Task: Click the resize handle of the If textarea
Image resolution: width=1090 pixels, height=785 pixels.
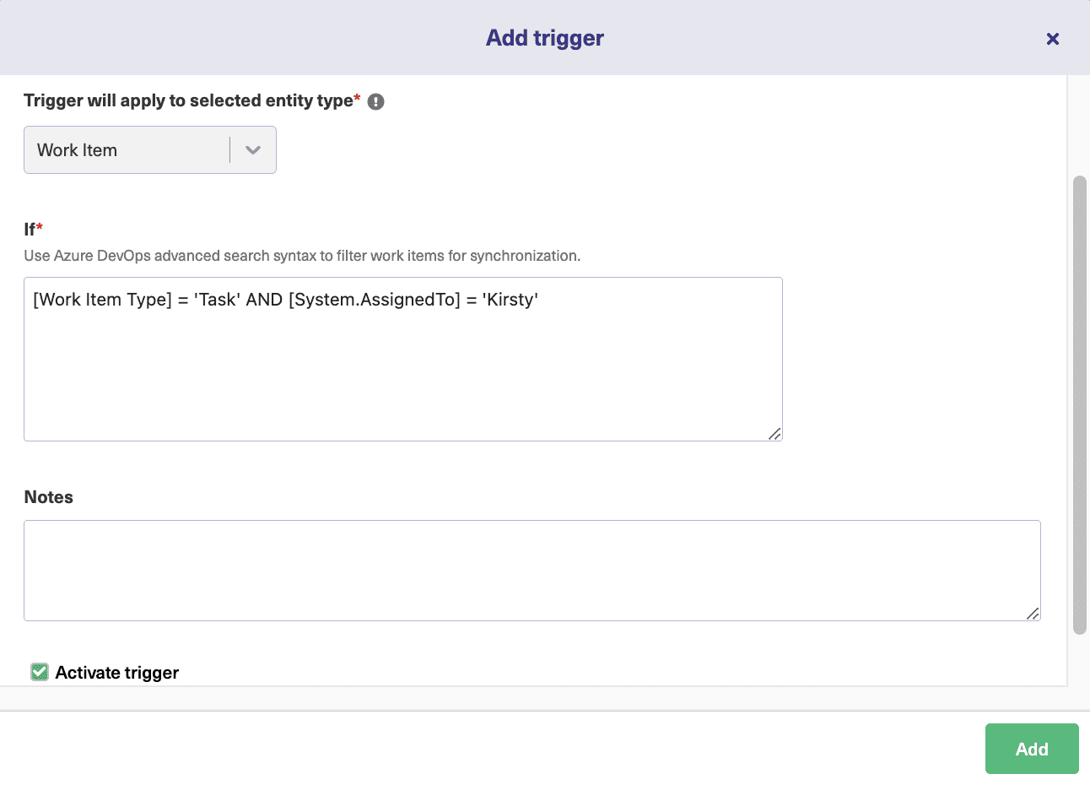Action: [774, 433]
